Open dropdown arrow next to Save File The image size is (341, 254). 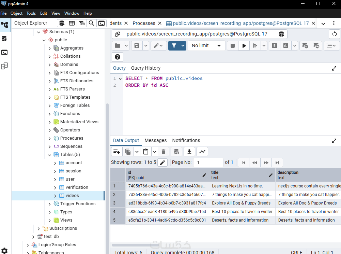tap(146, 45)
